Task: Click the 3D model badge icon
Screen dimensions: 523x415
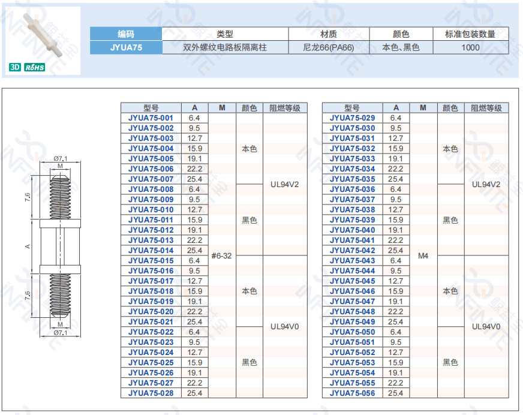Action: (15, 68)
